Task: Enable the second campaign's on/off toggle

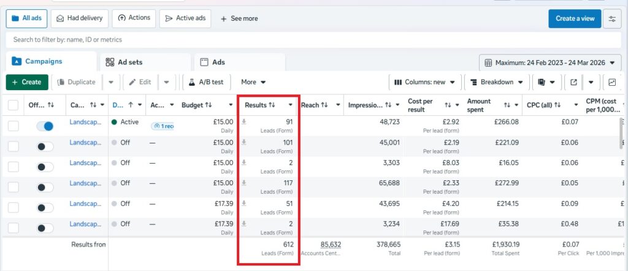Action: point(45,147)
